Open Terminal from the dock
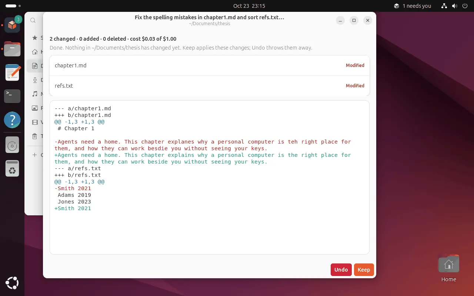 pyautogui.click(x=12, y=96)
